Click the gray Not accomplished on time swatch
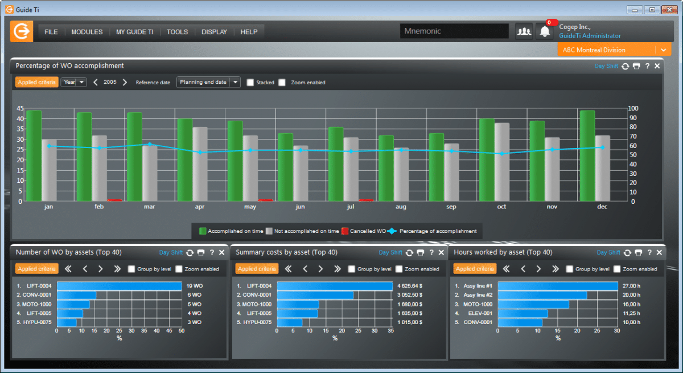 coord(269,231)
